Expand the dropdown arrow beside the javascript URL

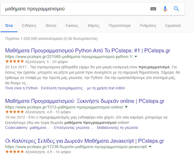click(x=150, y=147)
